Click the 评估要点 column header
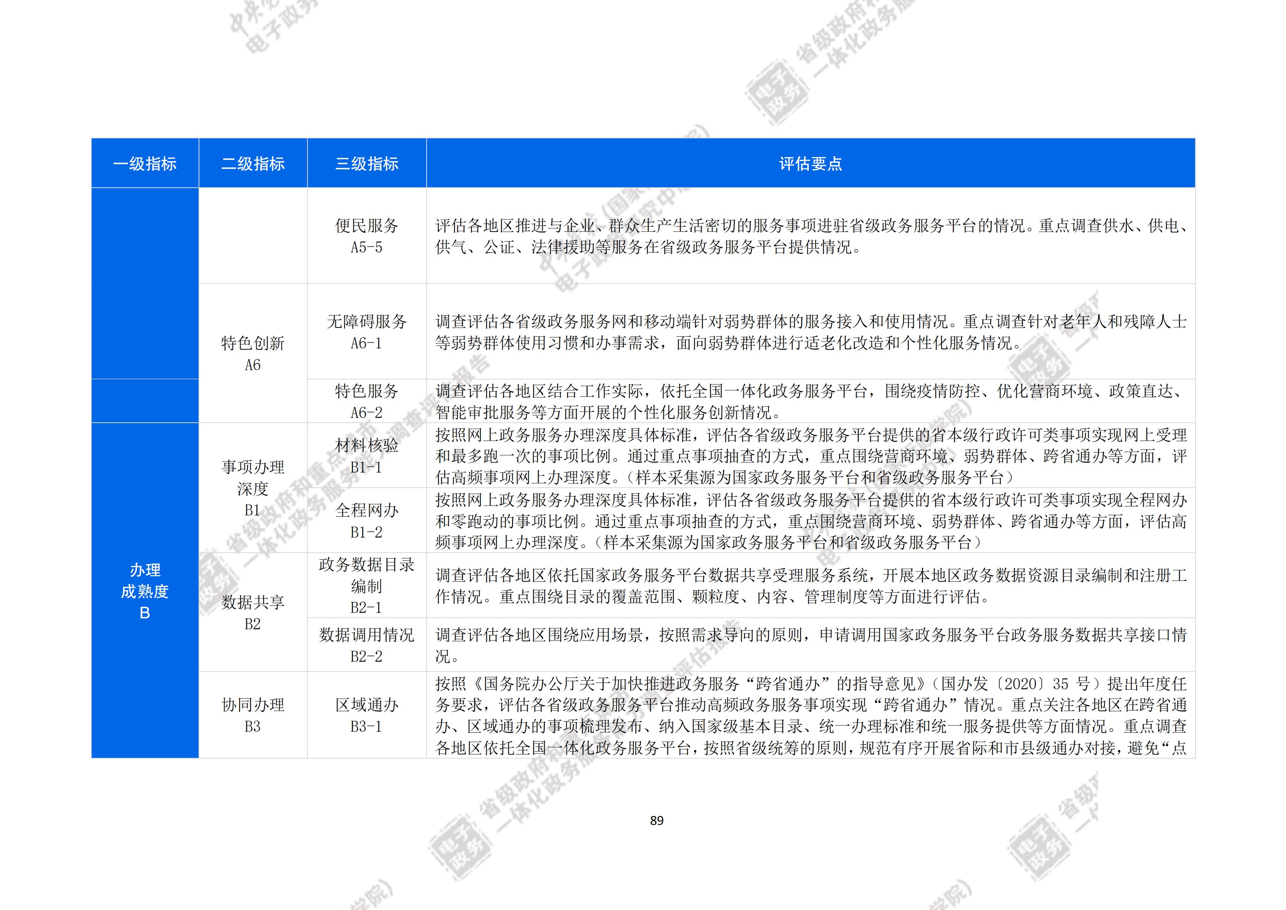The image size is (1286, 910). tap(810, 163)
